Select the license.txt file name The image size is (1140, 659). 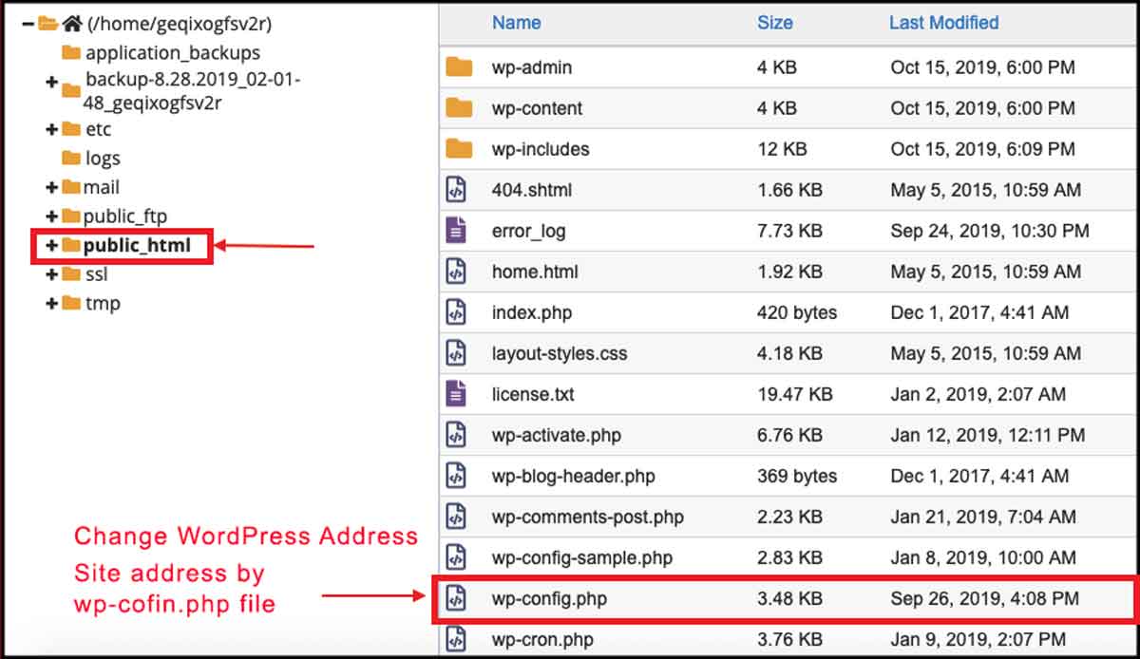(533, 394)
